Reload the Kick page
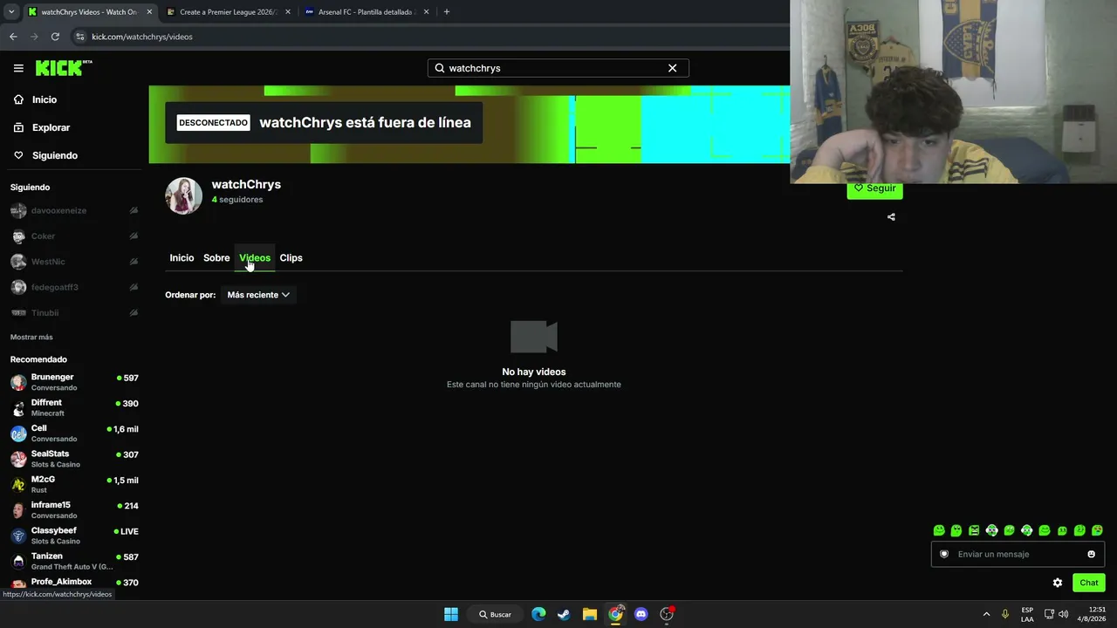Viewport: 1117px width, 628px height. pyautogui.click(x=55, y=37)
